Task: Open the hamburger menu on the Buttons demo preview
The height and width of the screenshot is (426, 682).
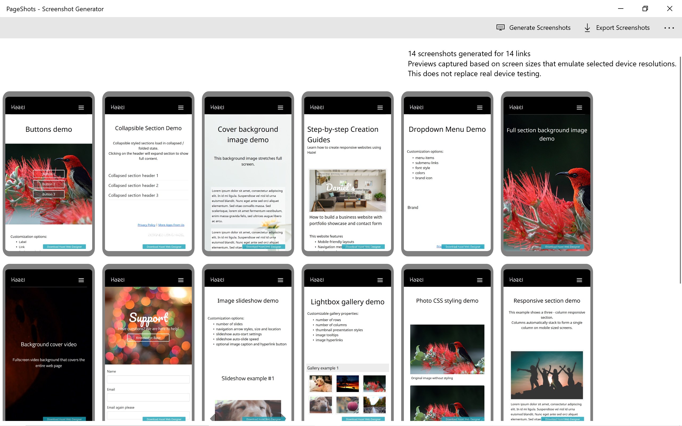Action: coord(81,107)
